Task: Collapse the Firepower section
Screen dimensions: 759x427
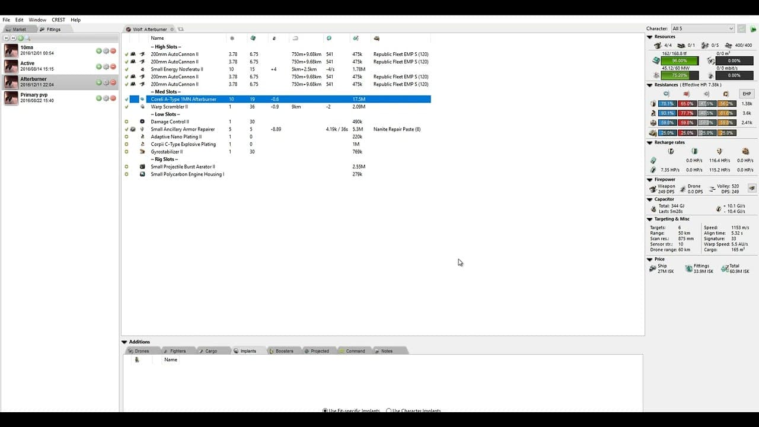Action: point(650,180)
